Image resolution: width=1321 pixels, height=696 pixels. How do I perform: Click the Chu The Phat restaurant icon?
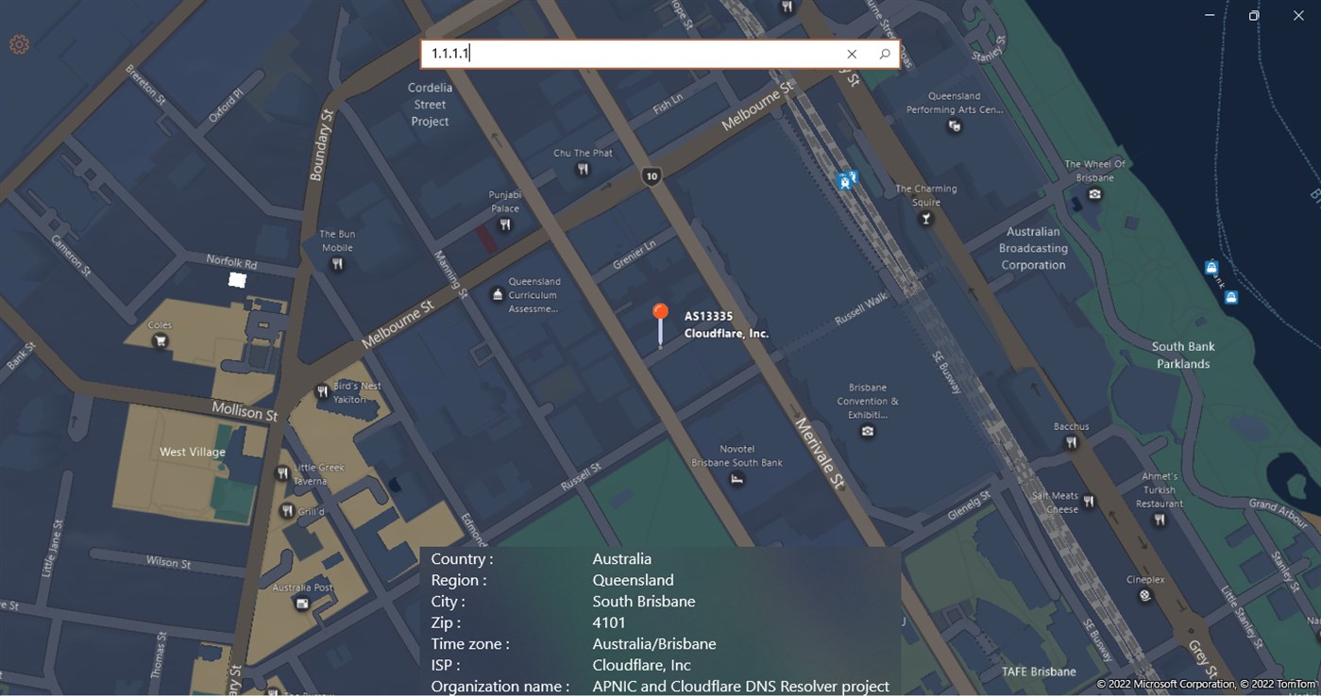click(583, 170)
